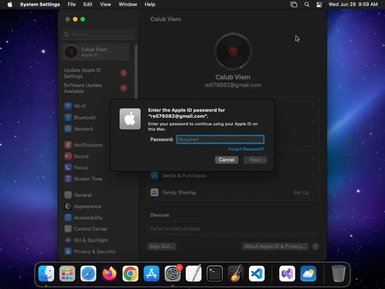The image size is (385, 289).
Task: Click the Calub Viem profile avatar
Action: (233, 52)
